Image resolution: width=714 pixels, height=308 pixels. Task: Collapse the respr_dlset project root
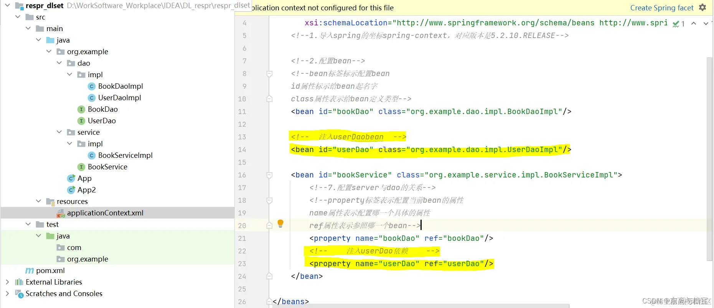tap(7, 5)
